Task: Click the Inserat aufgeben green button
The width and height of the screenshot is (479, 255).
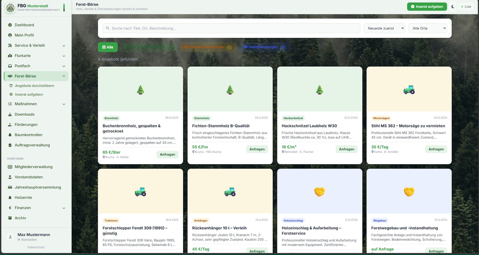Action: (427, 7)
